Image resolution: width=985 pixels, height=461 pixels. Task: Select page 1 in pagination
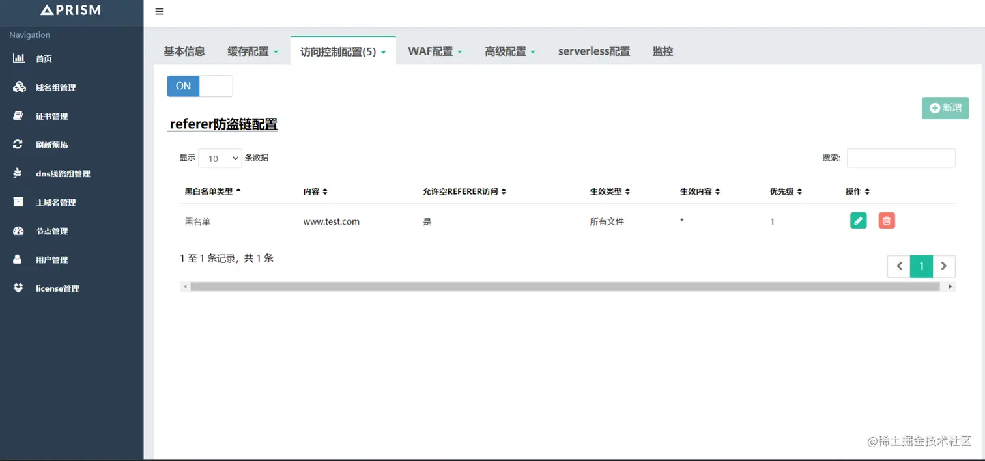[921, 266]
